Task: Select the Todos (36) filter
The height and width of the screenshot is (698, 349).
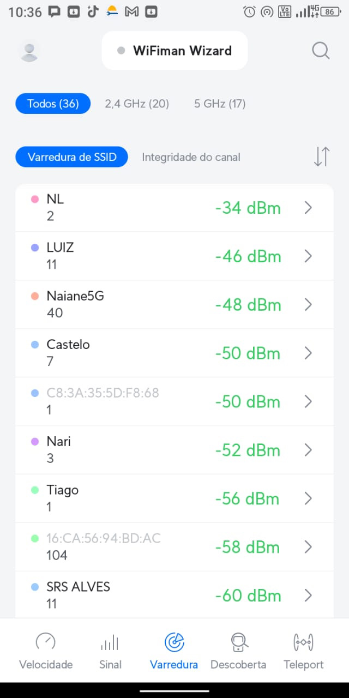Action: point(53,104)
